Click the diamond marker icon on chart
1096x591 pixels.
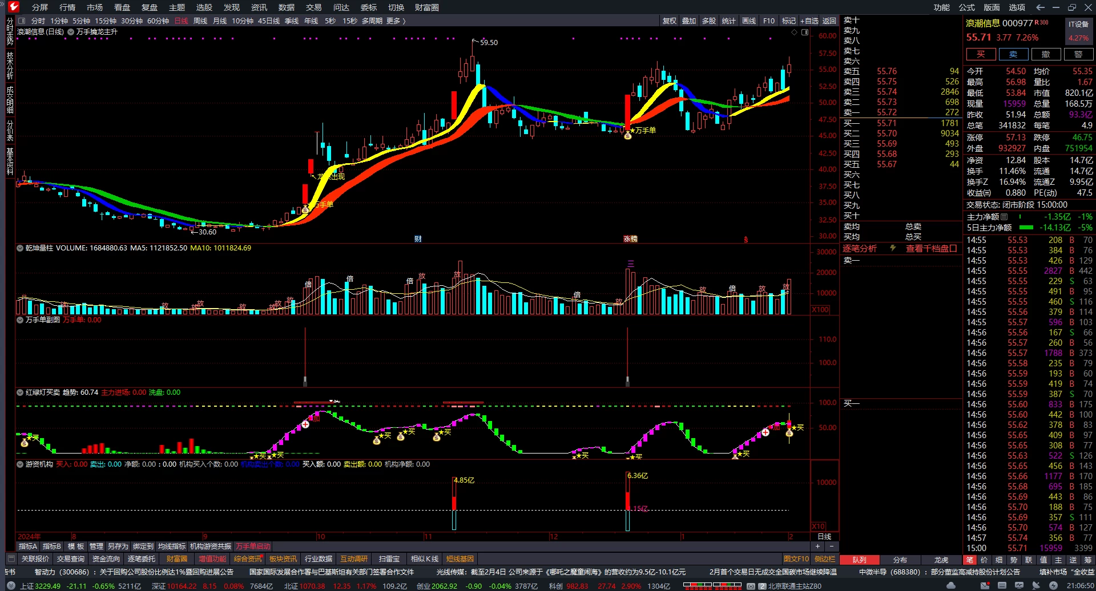[794, 33]
